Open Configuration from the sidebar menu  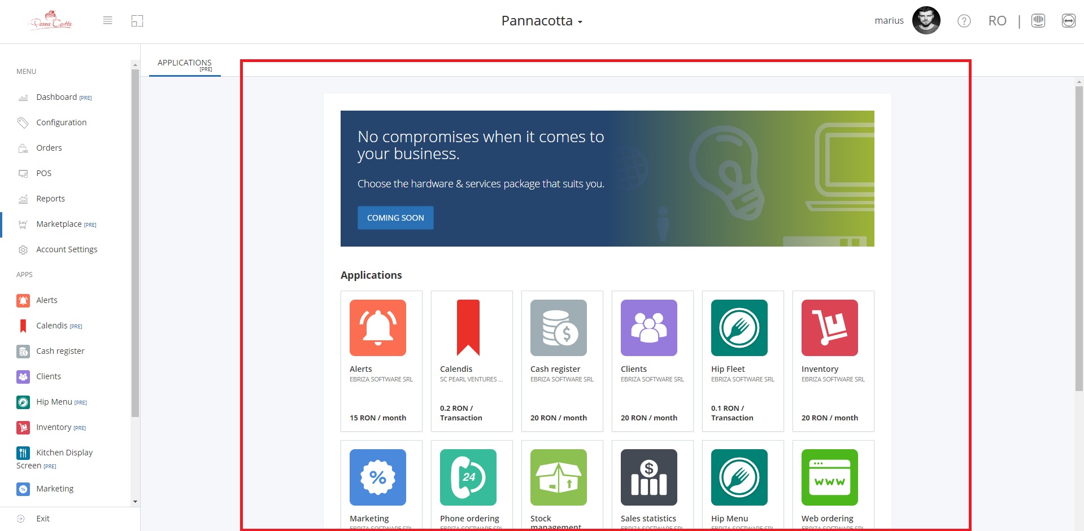point(61,122)
